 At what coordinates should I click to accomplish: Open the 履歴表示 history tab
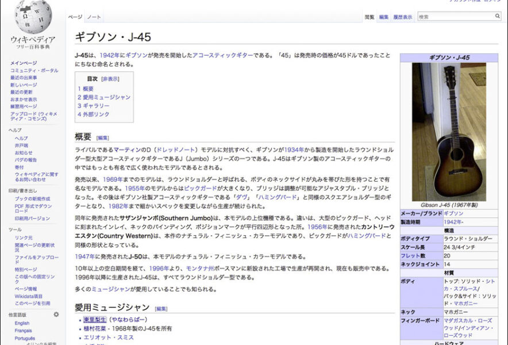pyautogui.click(x=403, y=17)
